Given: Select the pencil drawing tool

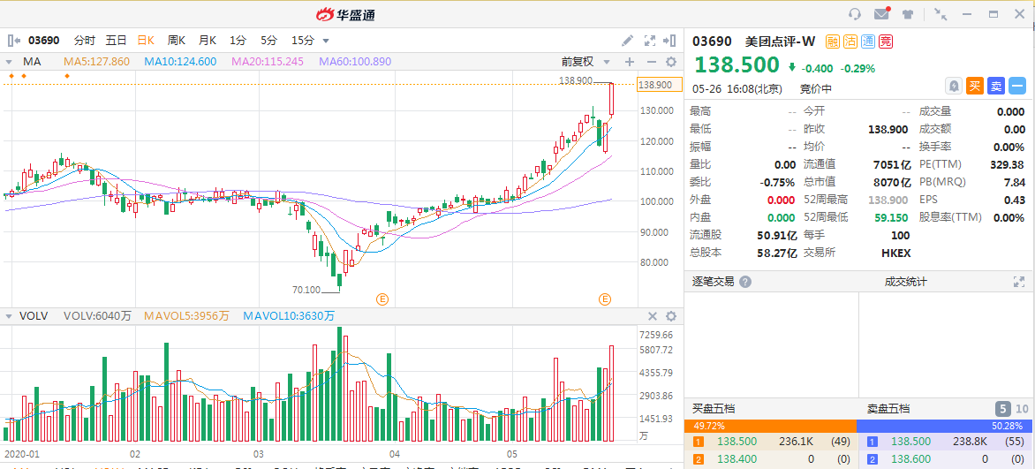Looking at the screenshot, I should point(627,41).
